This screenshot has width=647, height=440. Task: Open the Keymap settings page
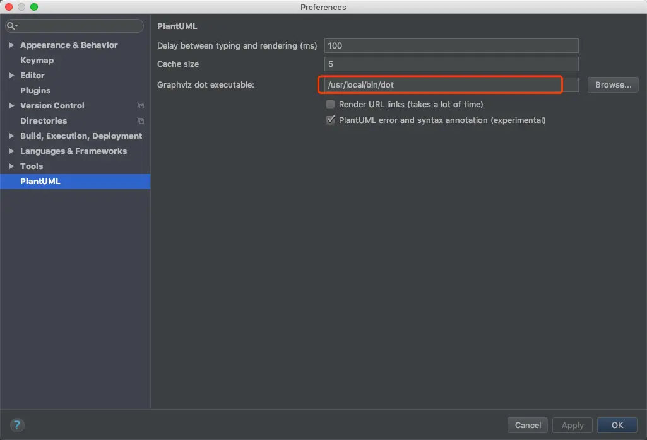37,60
